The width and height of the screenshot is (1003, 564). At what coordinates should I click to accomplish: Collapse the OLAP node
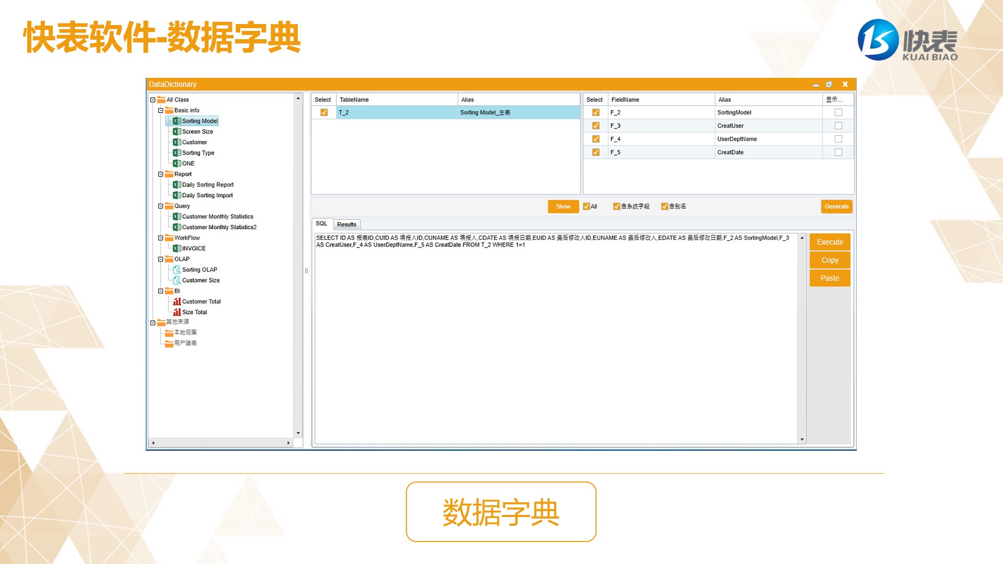click(x=161, y=259)
